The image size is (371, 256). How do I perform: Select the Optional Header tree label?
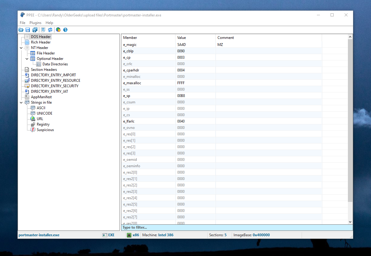(x=50, y=59)
